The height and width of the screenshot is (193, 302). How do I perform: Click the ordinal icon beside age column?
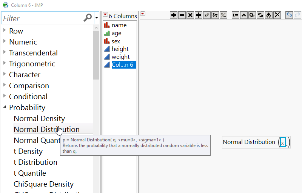[107, 33]
